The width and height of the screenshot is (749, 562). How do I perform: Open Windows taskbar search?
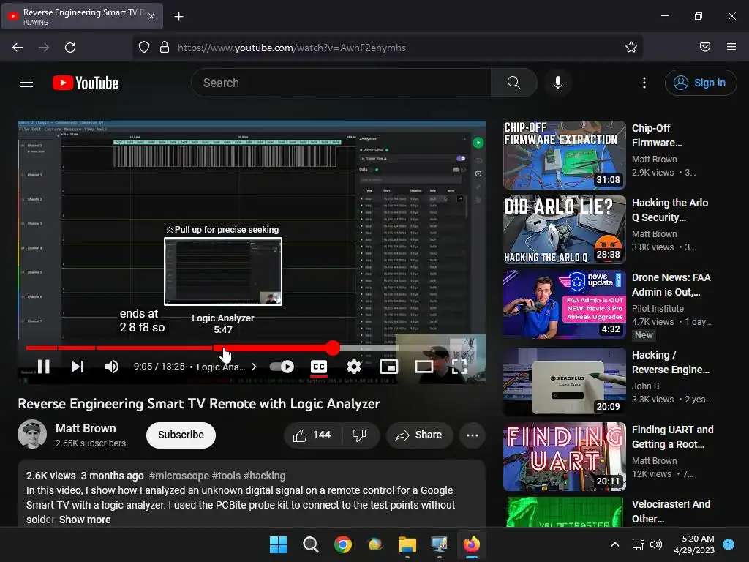[310, 544]
